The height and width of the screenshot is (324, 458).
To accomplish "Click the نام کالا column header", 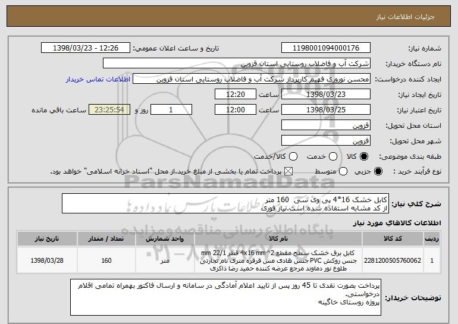I will [278, 239].
